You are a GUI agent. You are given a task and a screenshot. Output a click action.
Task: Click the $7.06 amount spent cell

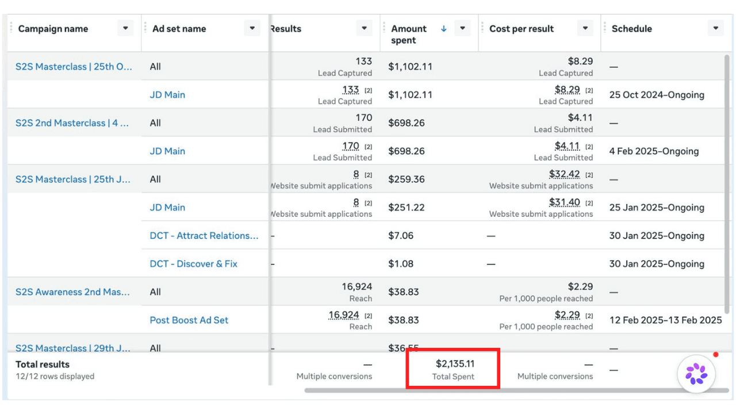[401, 236]
